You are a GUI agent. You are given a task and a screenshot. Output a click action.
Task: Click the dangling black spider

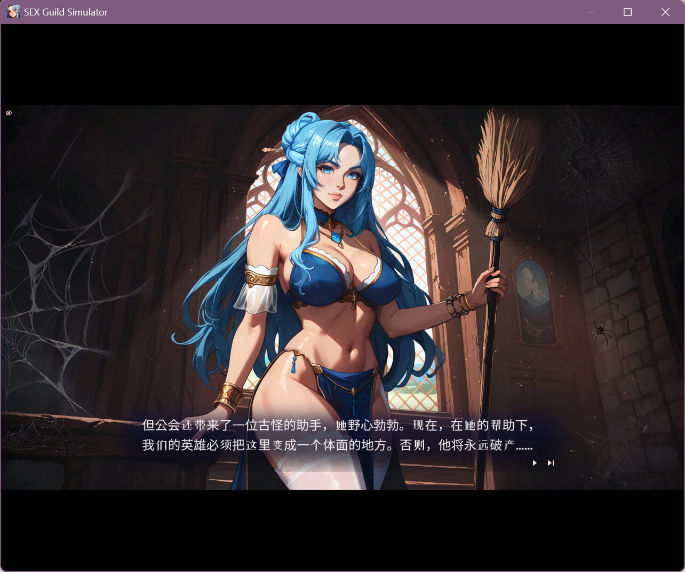601,331
